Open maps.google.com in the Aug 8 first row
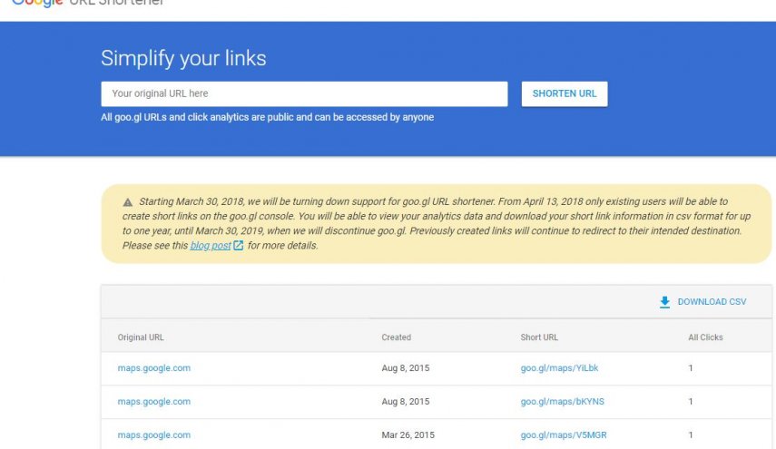Screen dimensions: 776x449 (x=154, y=368)
